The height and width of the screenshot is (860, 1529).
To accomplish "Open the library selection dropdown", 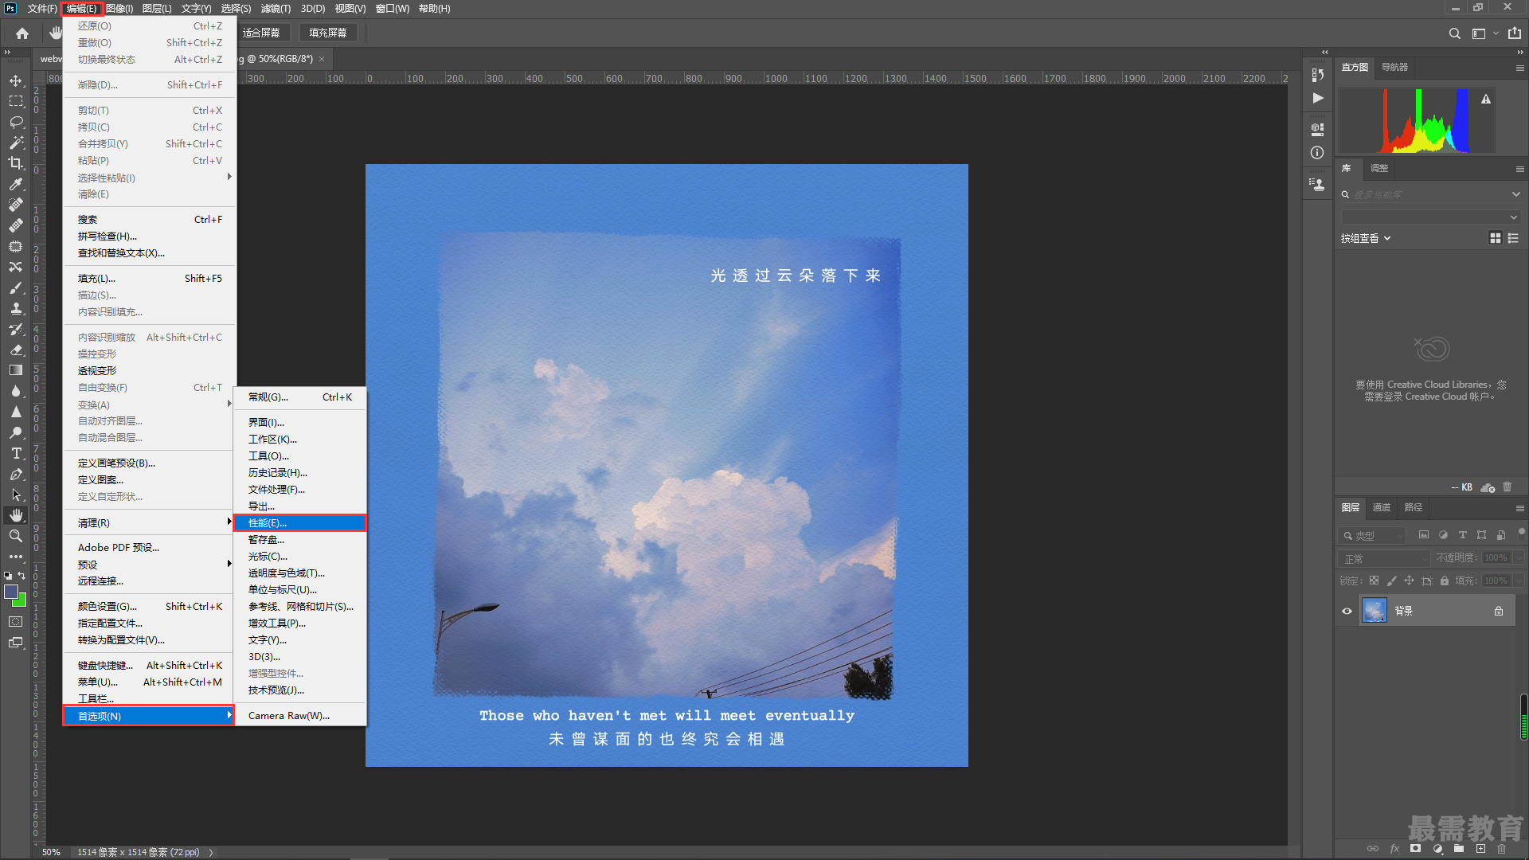I will [x=1431, y=217].
